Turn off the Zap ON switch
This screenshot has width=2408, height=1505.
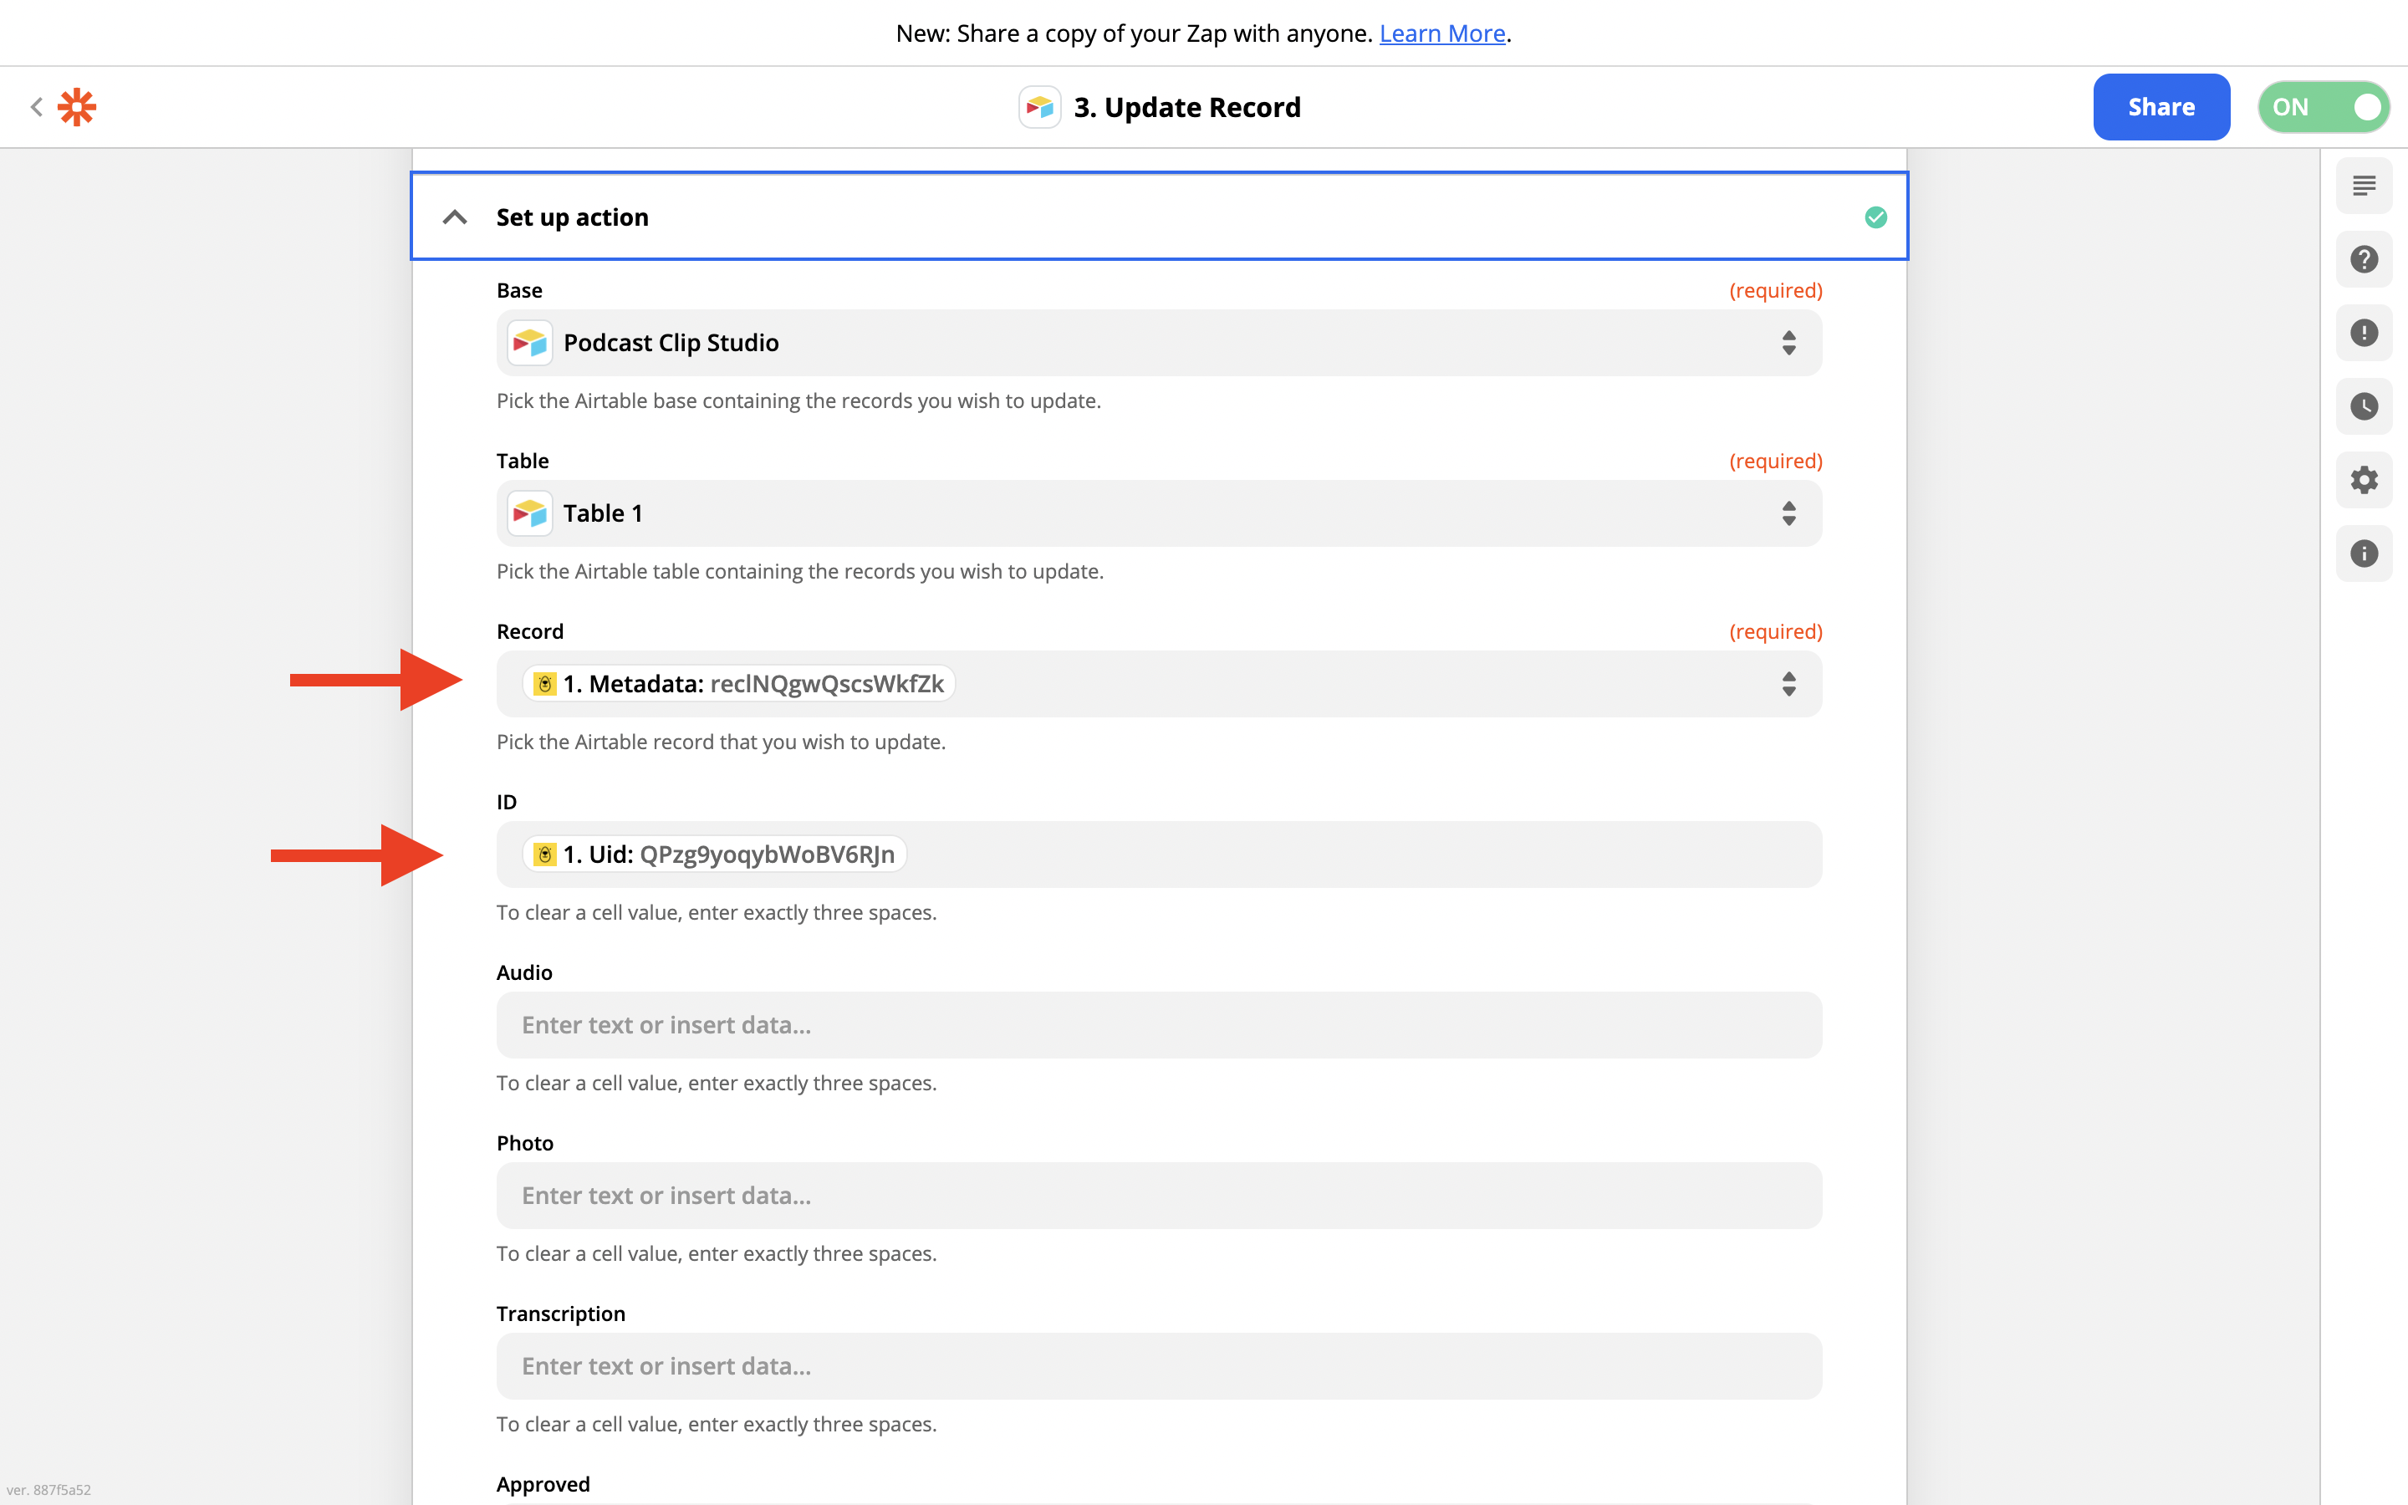coord(2323,106)
